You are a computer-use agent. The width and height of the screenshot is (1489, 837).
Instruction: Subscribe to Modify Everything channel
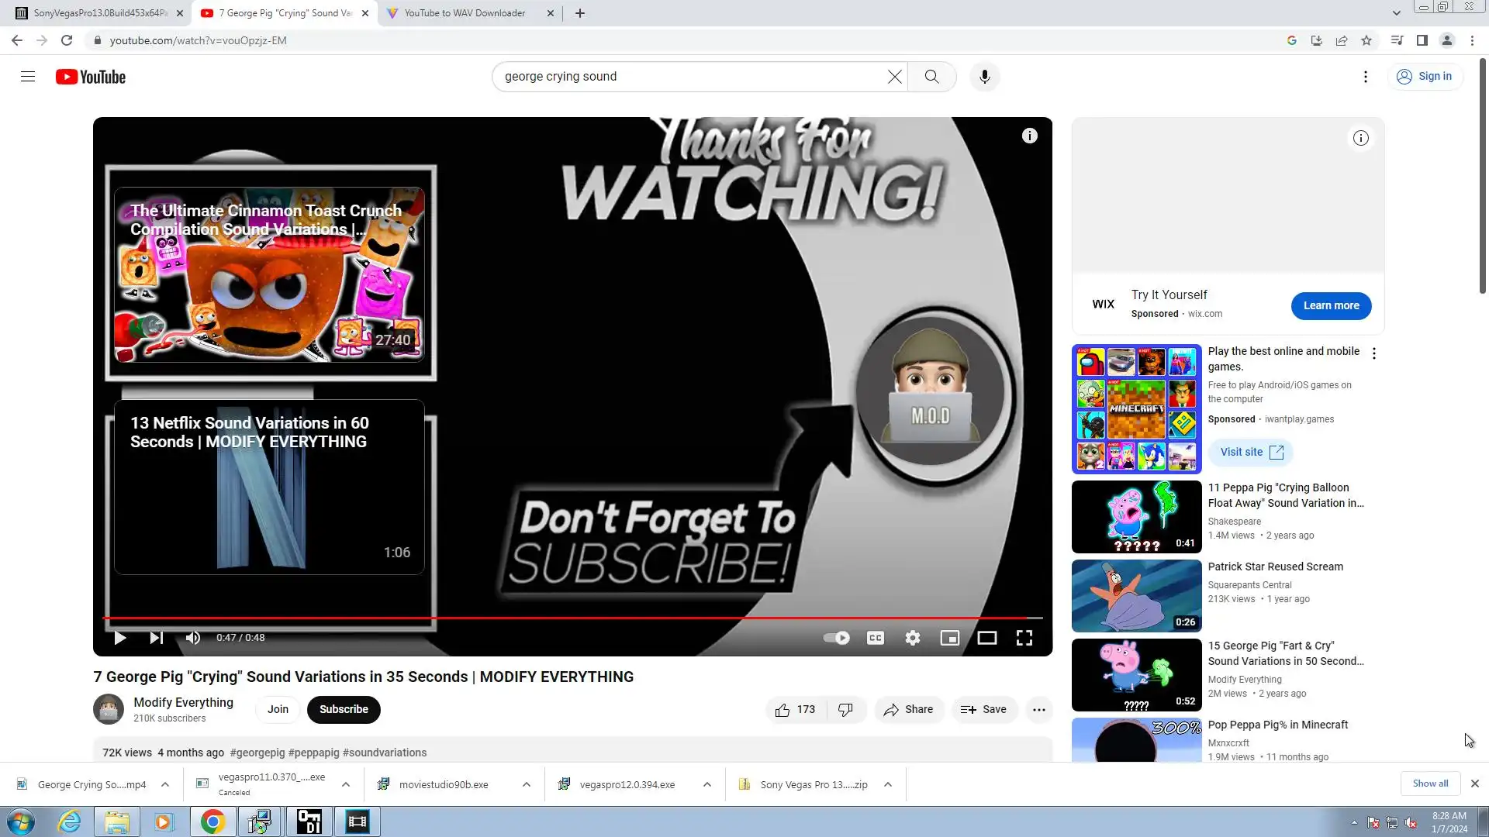(344, 709)
